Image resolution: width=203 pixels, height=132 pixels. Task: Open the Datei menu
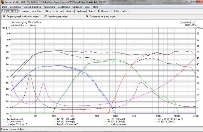[5, 7]
